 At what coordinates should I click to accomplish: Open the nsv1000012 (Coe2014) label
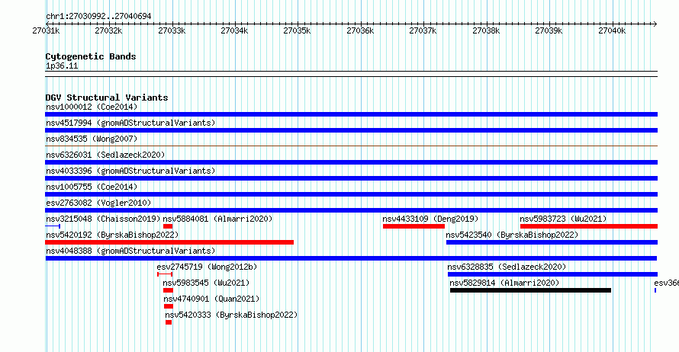92,107
